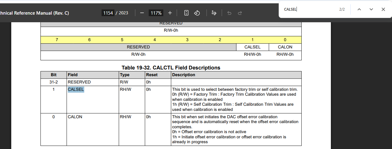This screenshot has width=392, height=149.
Task: Go to previous search match
Action: pyautogui.click(x=359, y=9)
